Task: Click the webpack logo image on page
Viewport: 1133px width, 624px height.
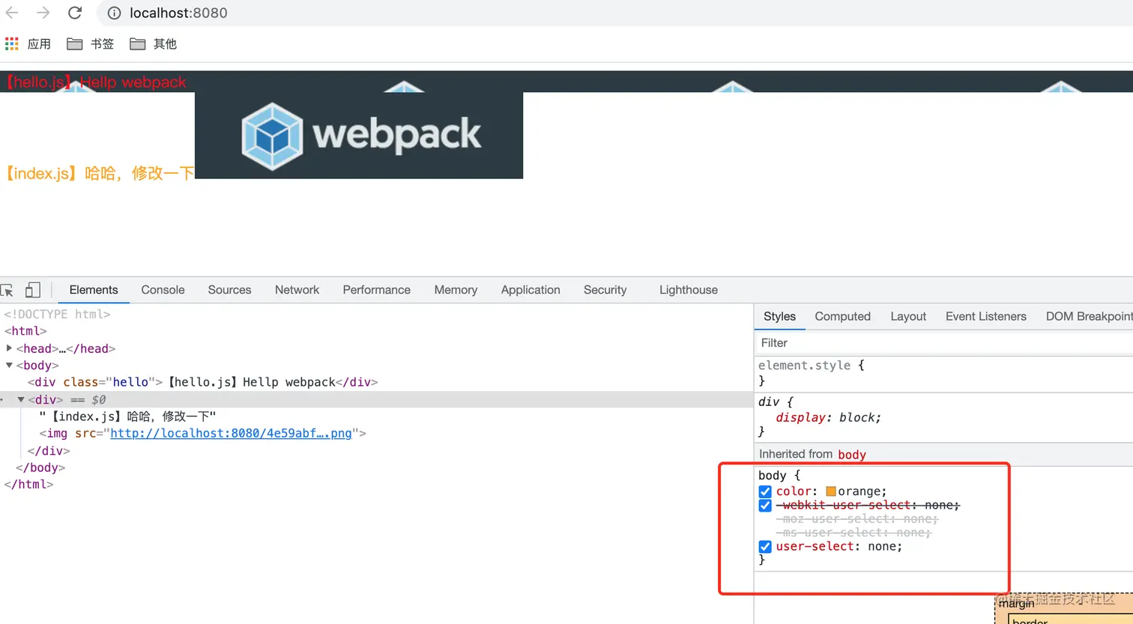Action: pyautogui.click(x=359, y=136)
